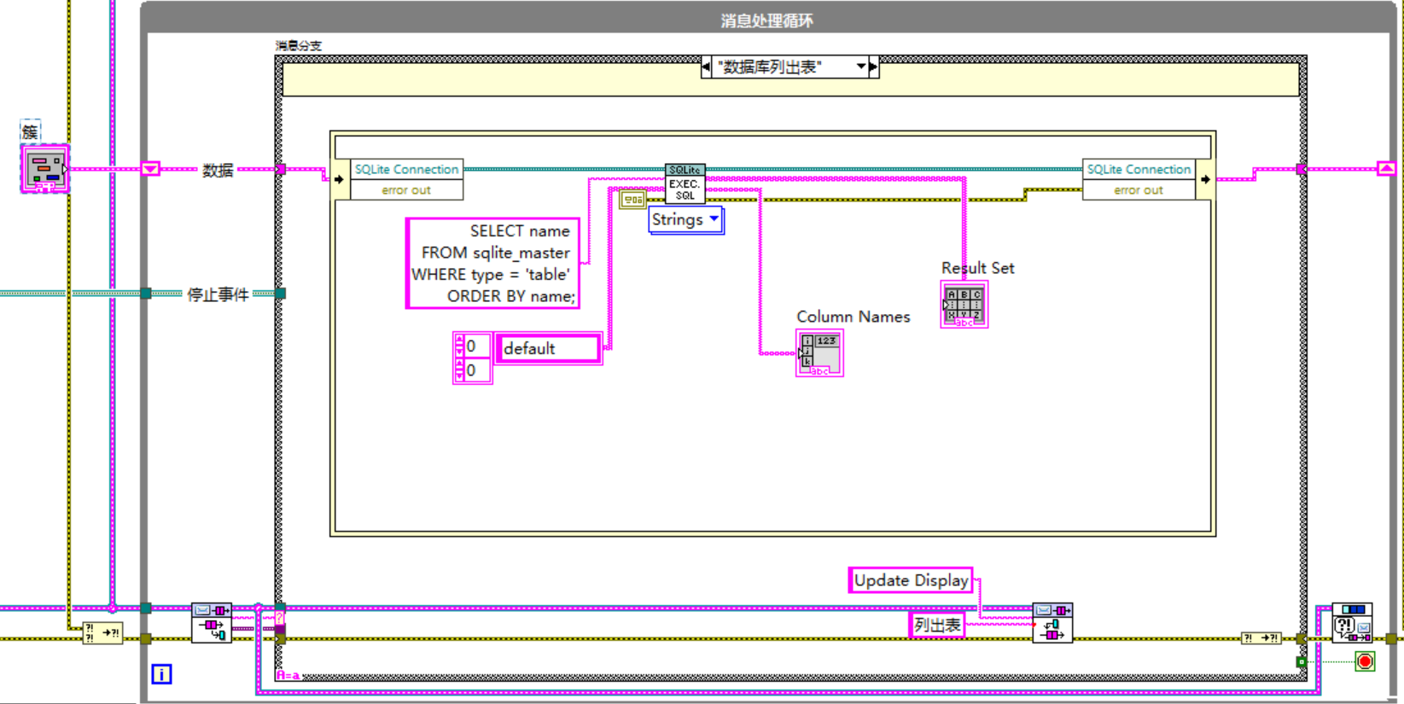Click the In Place Element left border node arrow
Viewport: 1404px width, 704px height.
click(340, 179)
